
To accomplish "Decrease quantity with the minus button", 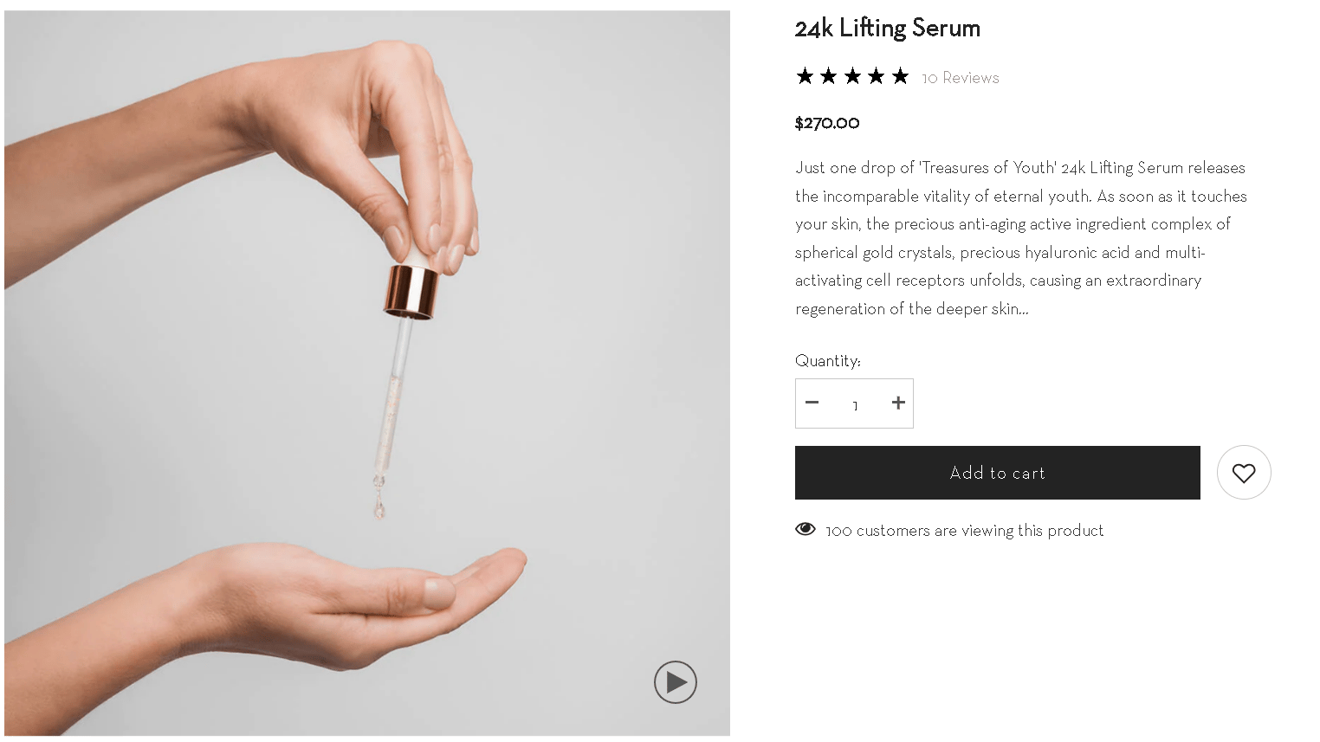I will [812, 403].
